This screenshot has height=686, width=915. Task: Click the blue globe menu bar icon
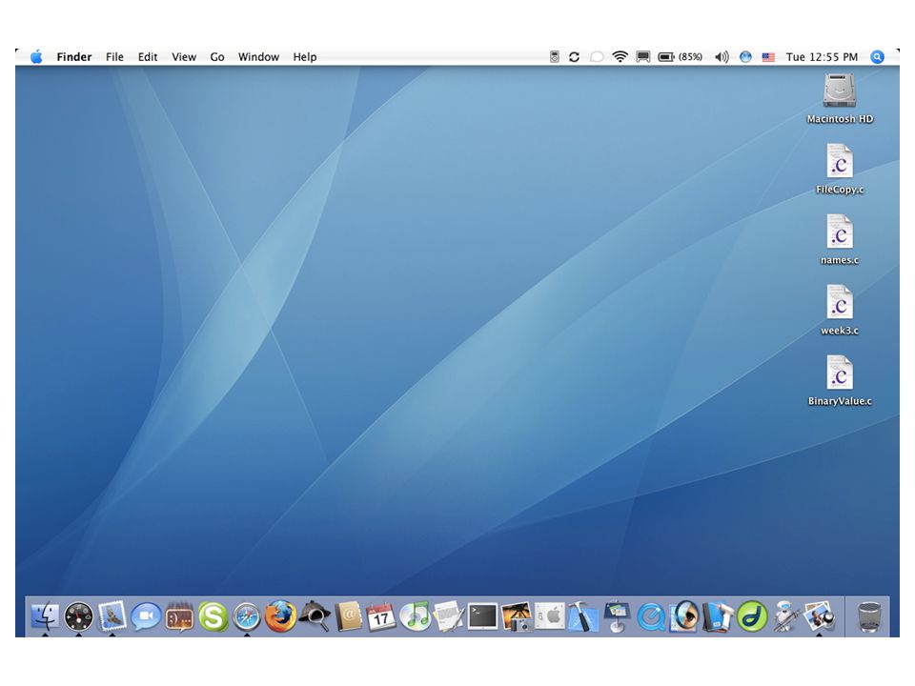click(745, 56)
